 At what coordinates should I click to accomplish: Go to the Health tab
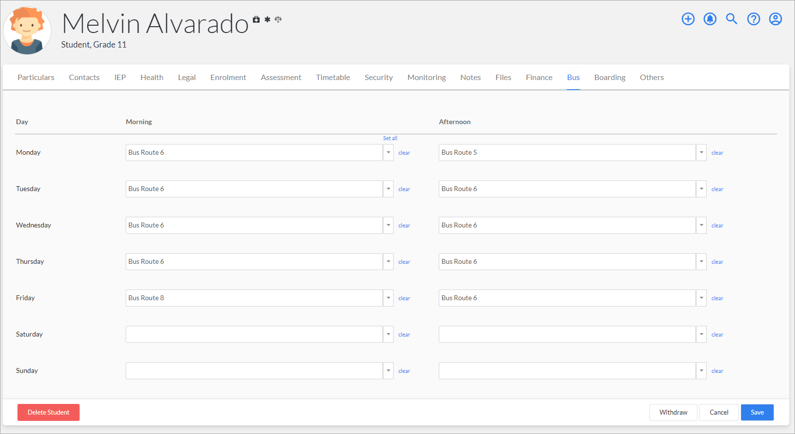151,78
